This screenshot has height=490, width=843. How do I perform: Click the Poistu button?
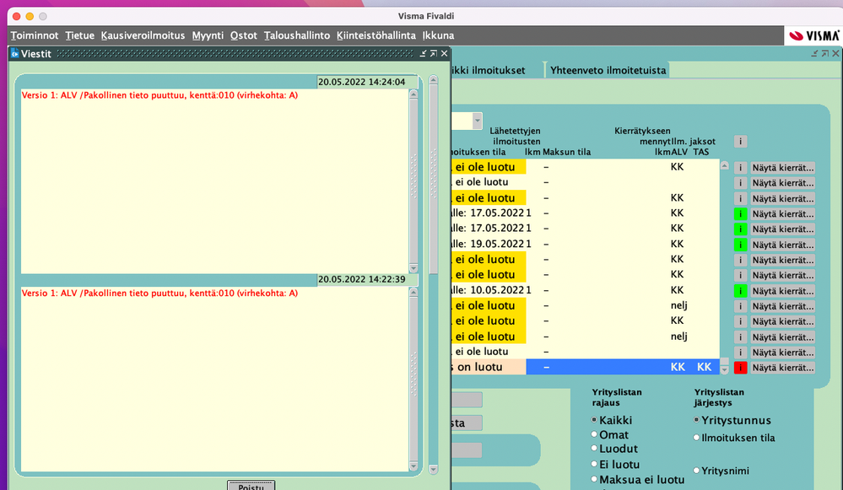coord(251,485)
